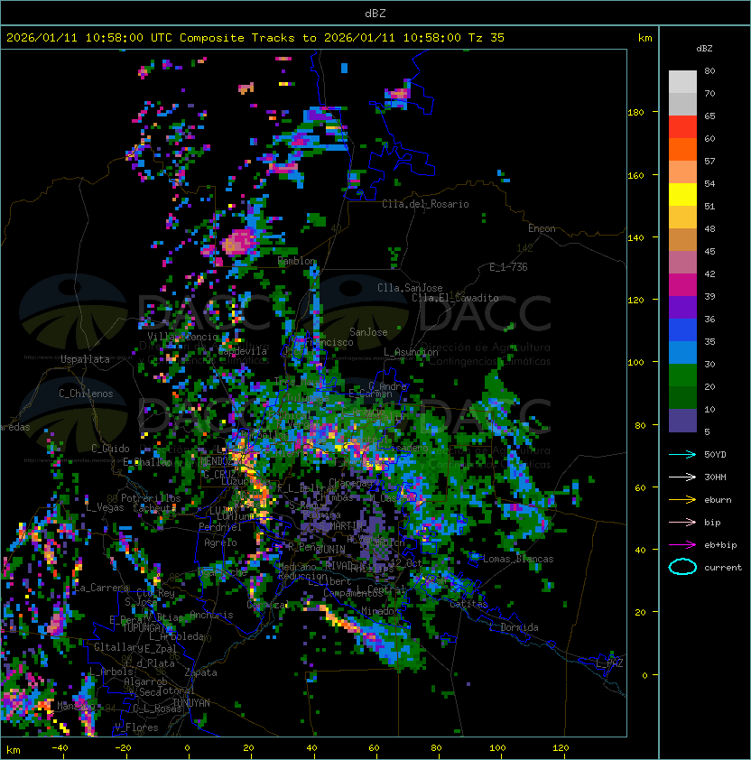Click the cyan 'current' ellipse symbol
The width and height of the screenshot is (751, 760).
click(682, 567)
